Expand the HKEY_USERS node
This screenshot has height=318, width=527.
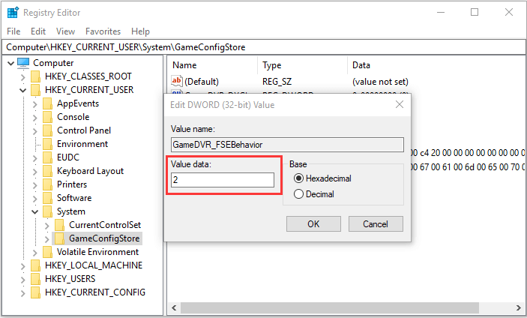(22, 280)
